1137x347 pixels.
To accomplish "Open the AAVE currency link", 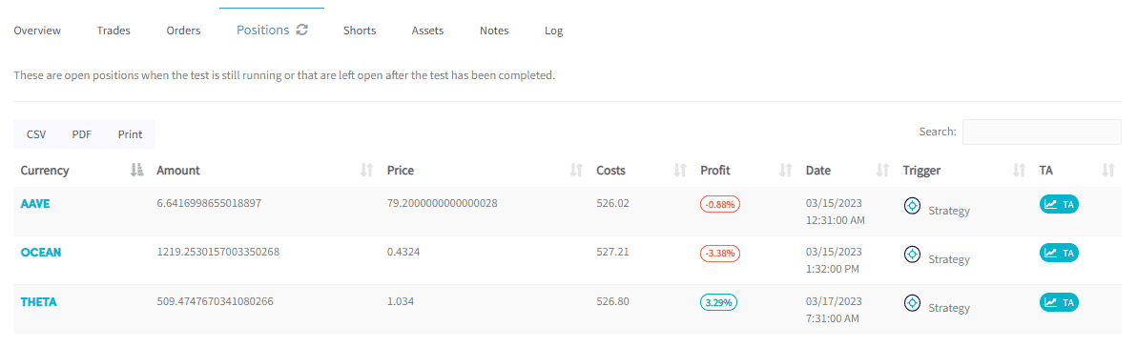I will 34,204.
